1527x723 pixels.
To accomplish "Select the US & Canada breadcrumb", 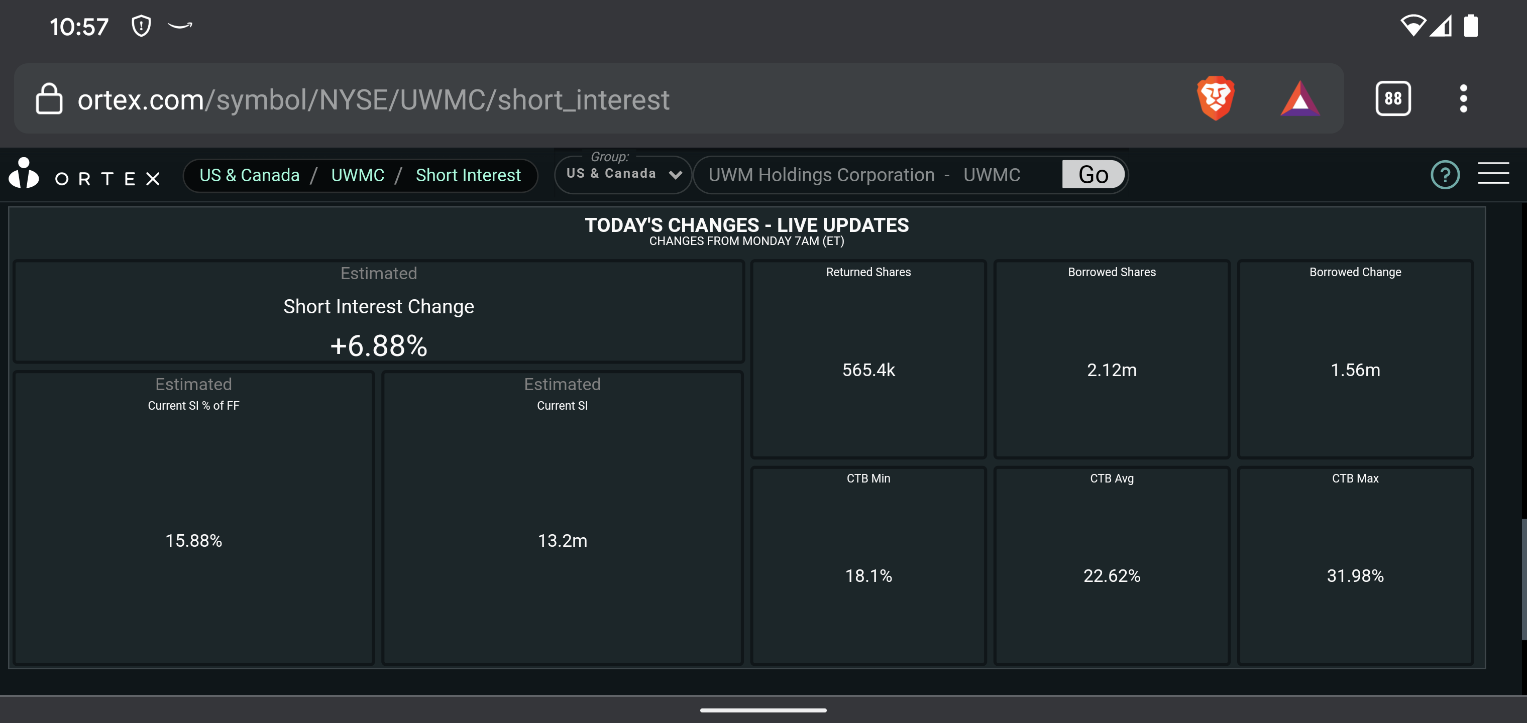I will pyautogui.click(x=249, y=175).
